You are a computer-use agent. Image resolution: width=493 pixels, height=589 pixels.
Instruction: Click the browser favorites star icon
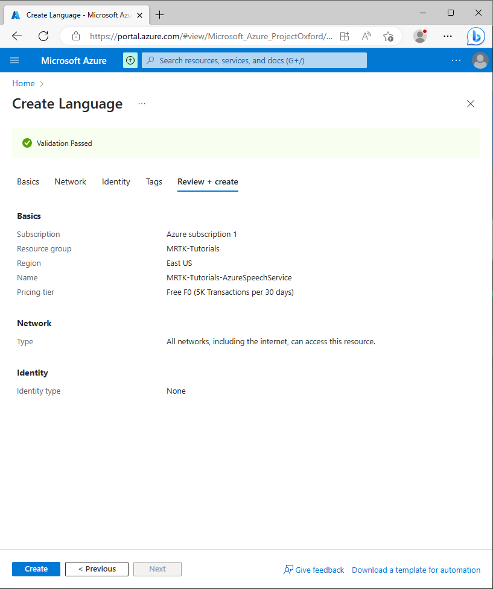[388, 36]
